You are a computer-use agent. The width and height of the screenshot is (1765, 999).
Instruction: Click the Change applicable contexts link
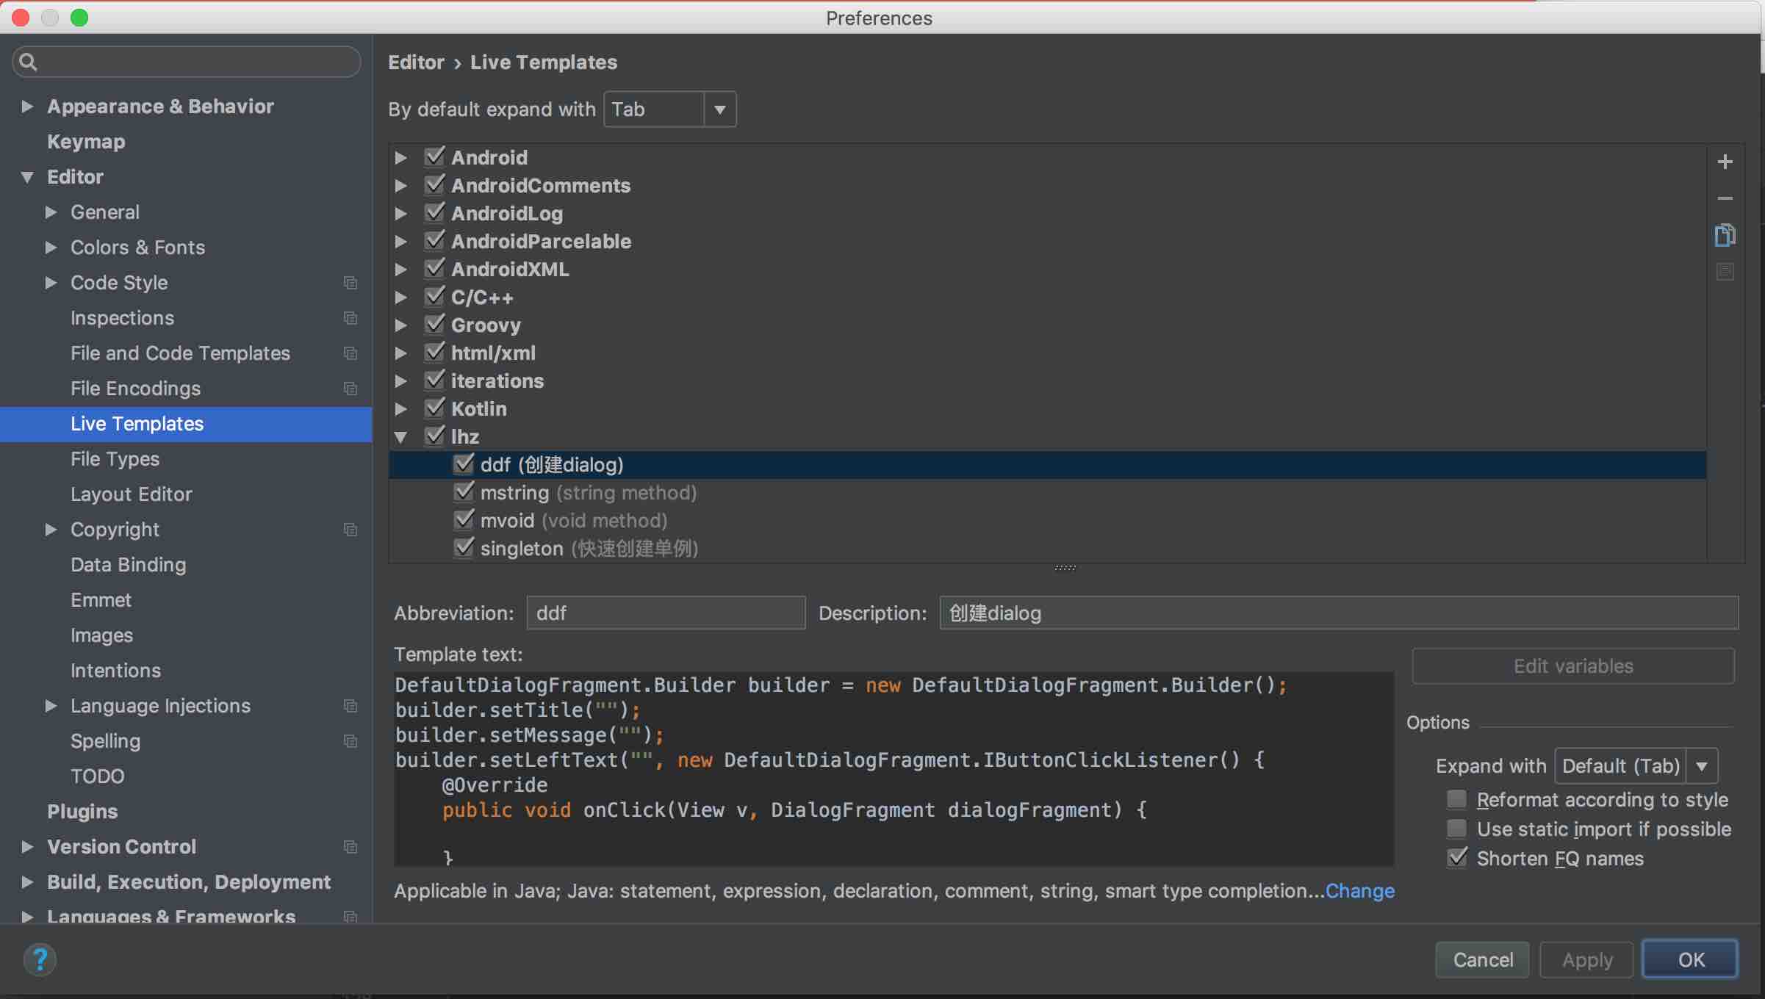click(x=1359, y=891)
